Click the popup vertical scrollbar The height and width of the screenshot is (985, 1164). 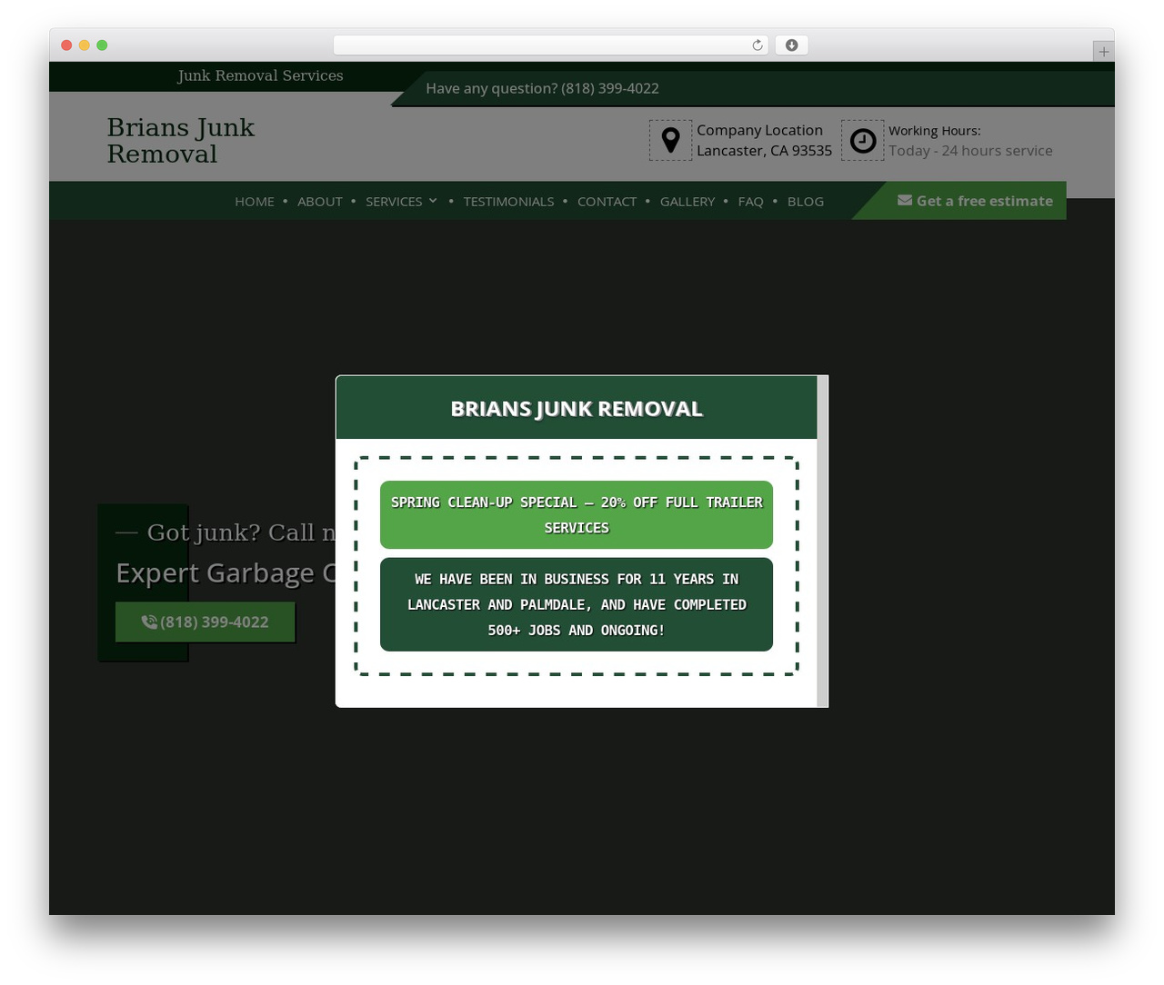coord(823,542)
